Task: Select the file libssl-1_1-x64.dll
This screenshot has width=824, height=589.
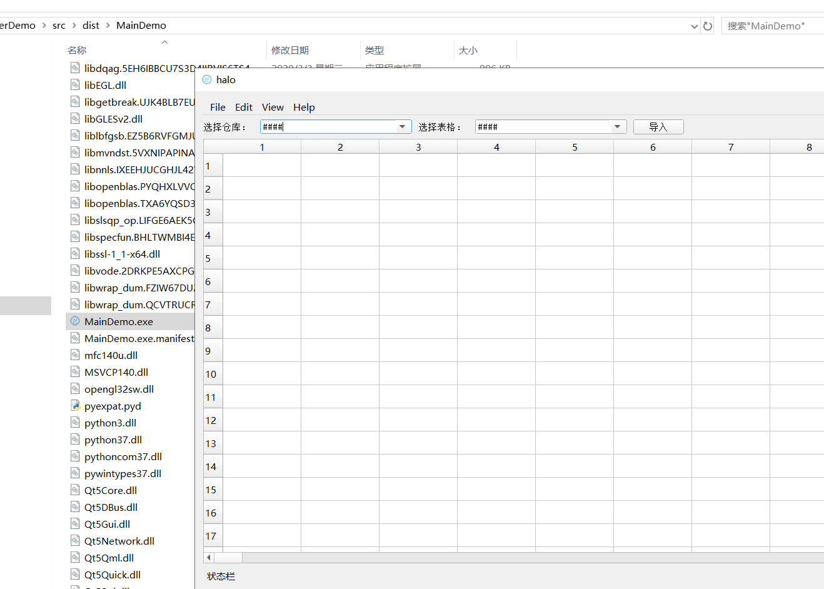Action: coord(122,254)
